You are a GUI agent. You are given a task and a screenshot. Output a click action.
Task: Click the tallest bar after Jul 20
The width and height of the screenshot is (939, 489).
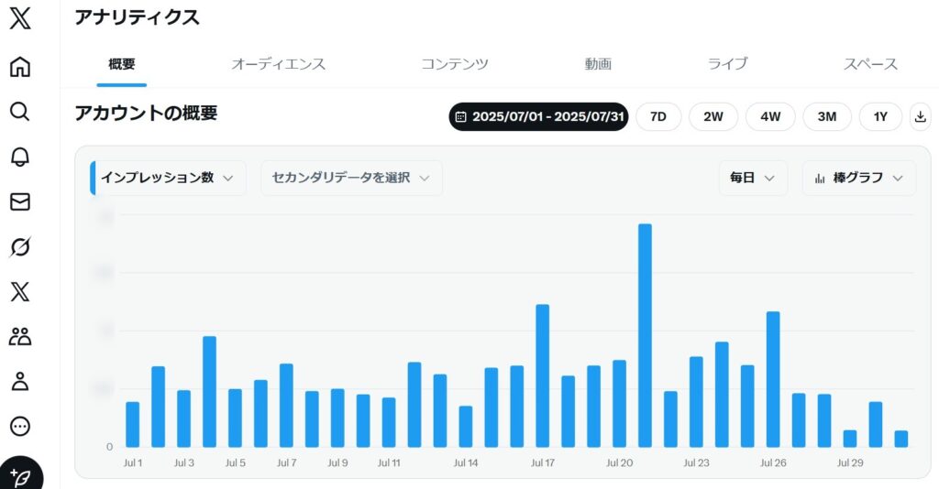point(645,335)
